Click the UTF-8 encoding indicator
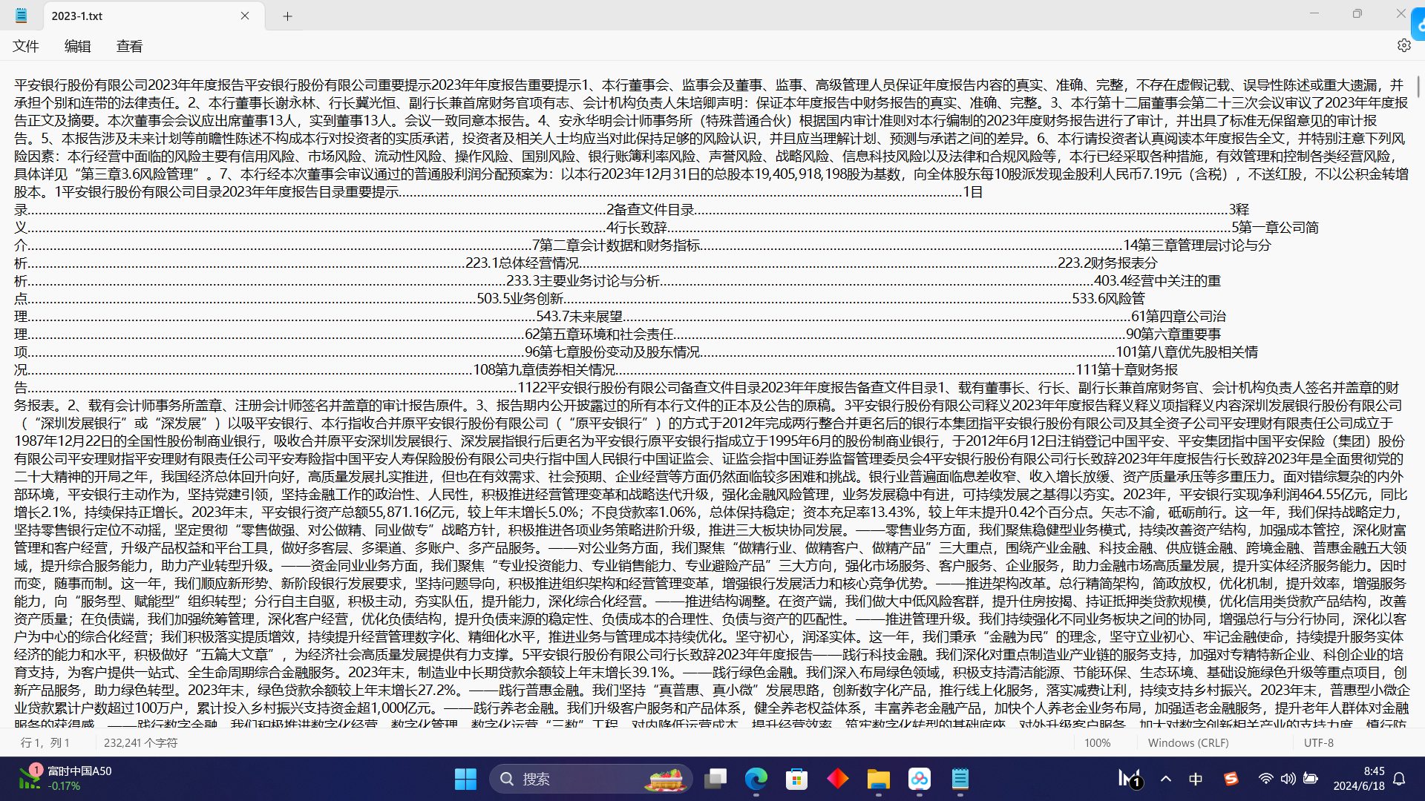The image size is (1425, 801). pyautogui.click(x=1319, y=742)
